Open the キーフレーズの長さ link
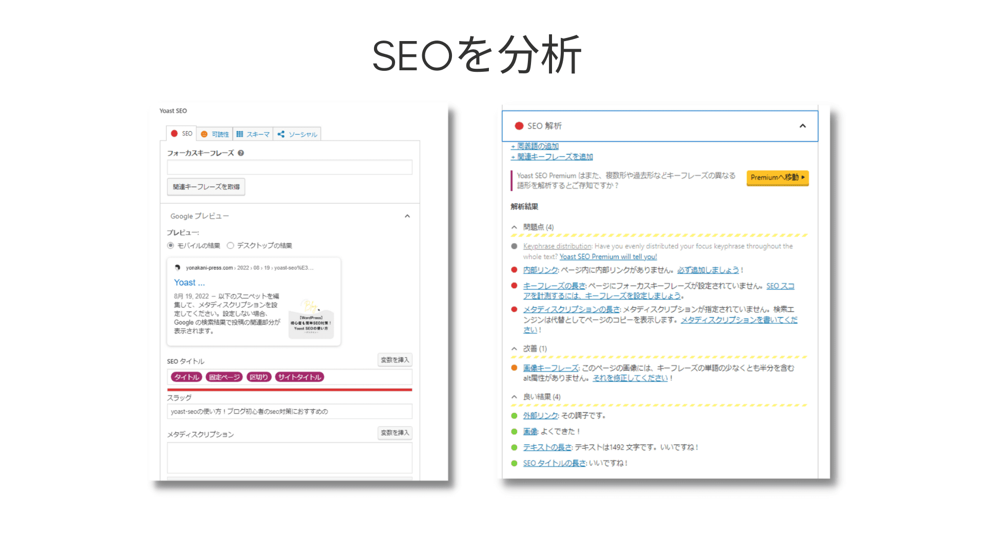The image size is (985, 554). click(x=554, y=286)
